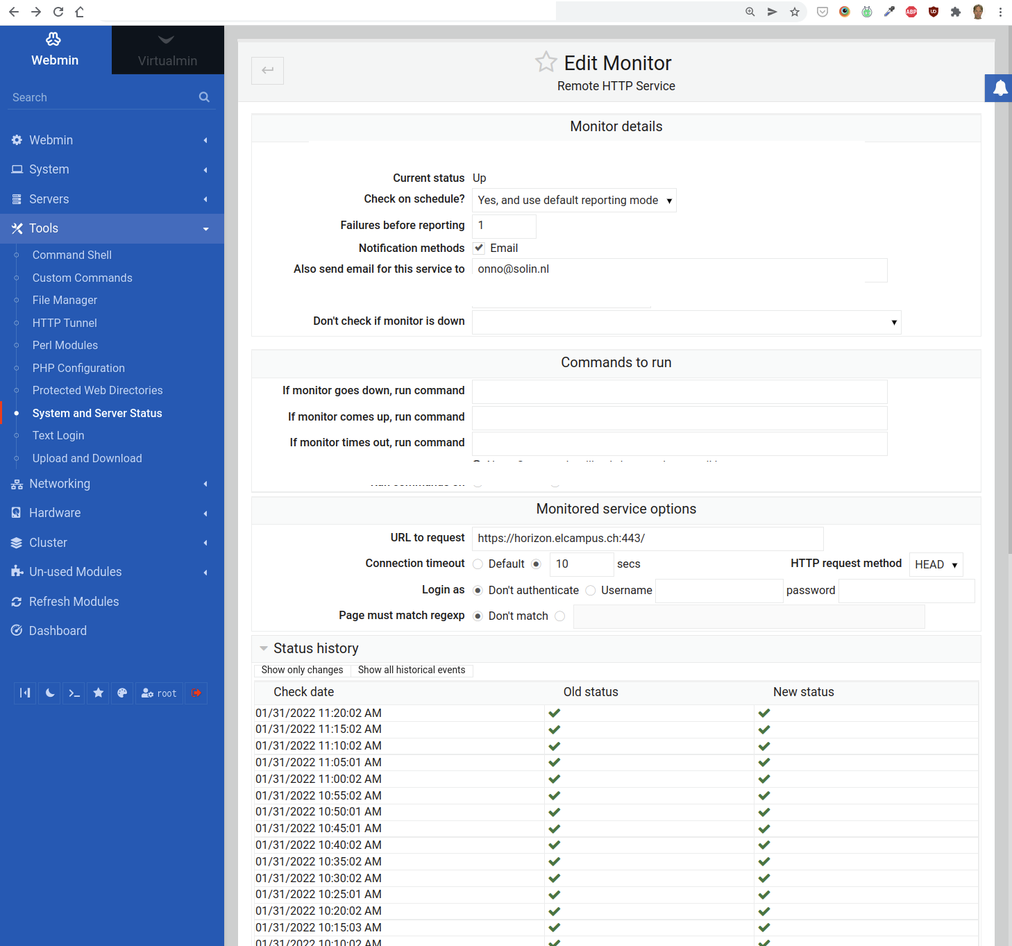
Task: Open System and Server Status menu item
Action: (x=97, y=413)
